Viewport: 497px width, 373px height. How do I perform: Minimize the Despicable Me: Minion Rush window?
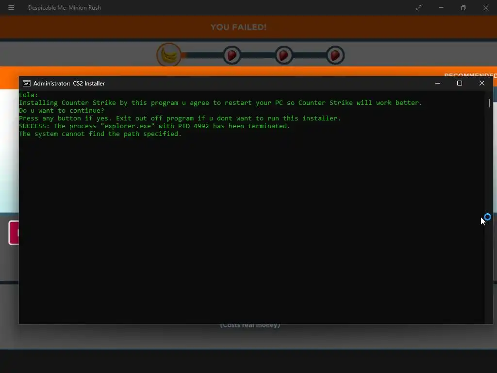click(441, 8)
